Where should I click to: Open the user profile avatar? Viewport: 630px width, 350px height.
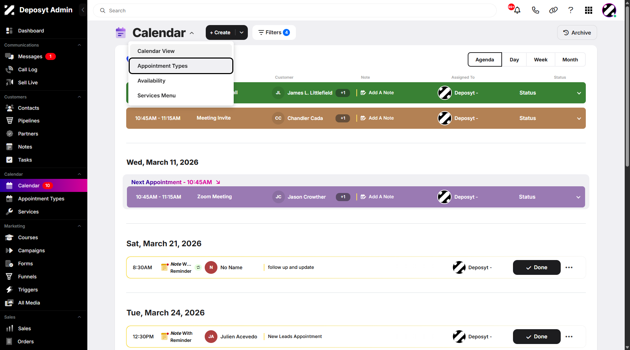(x=609, y=10)
